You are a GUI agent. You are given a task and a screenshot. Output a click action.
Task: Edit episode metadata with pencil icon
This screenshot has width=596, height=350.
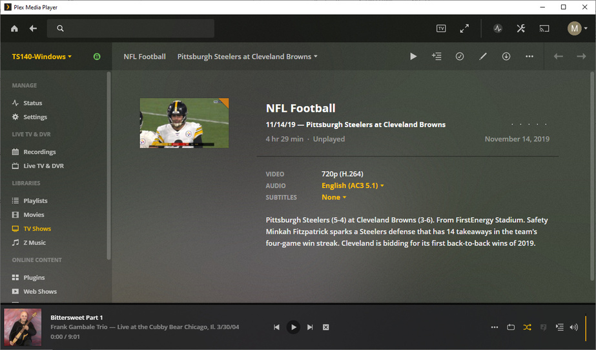coord(483,57)
